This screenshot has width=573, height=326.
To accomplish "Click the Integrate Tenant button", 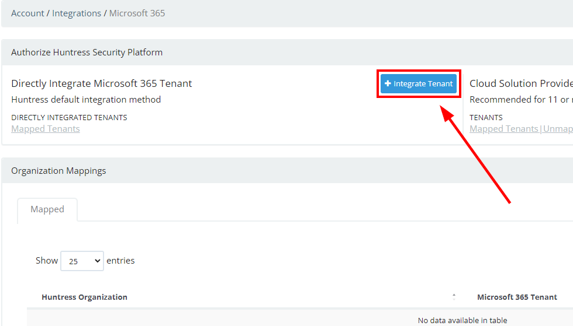I will pos(419,83).
